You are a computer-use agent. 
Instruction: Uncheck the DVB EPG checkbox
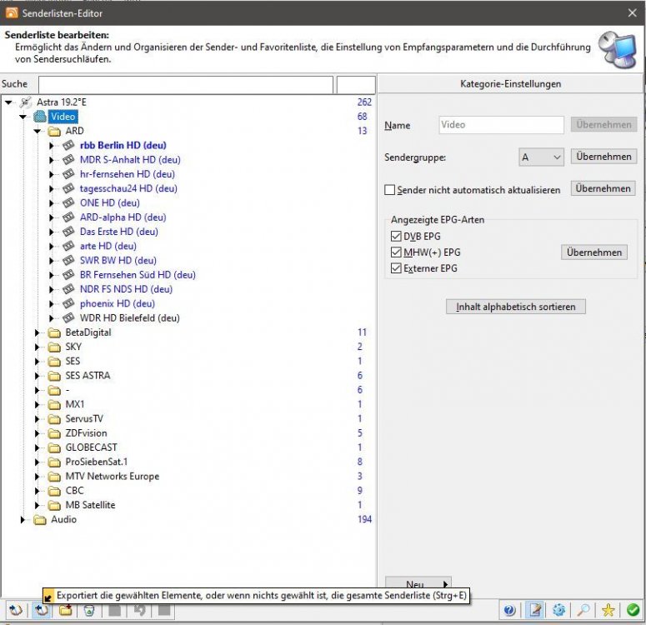396,237
